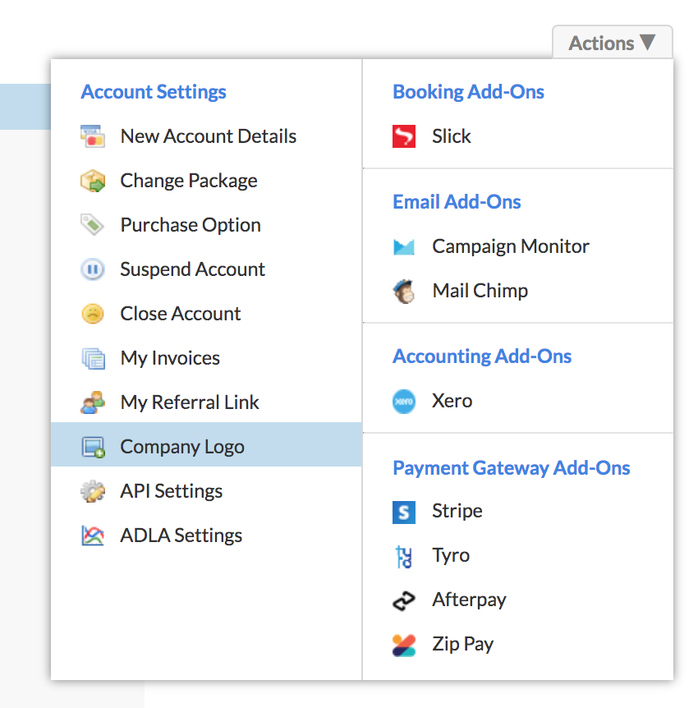
Task: Click the Mail Chimp monkey icon
Action: click(x=404, y=292)
